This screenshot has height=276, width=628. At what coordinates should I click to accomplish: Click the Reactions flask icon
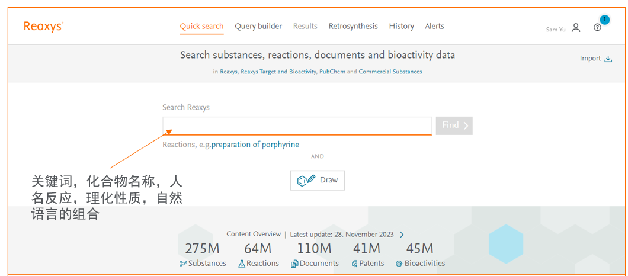tap(242, 264)
